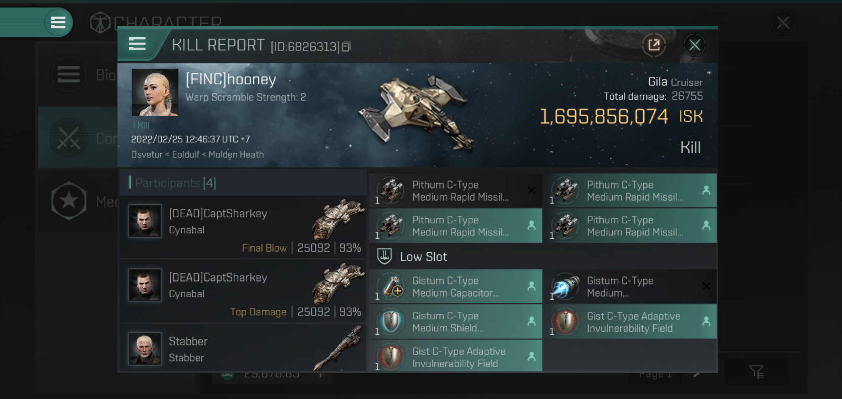Click the Osvetur system location link
The image size is (842, 399).
tap(147, 154)
